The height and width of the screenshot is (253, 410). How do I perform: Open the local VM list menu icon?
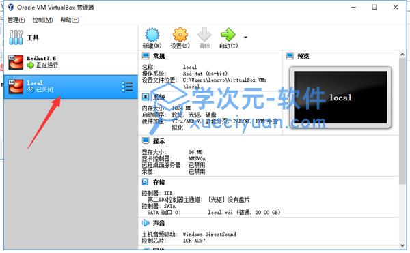127,87
